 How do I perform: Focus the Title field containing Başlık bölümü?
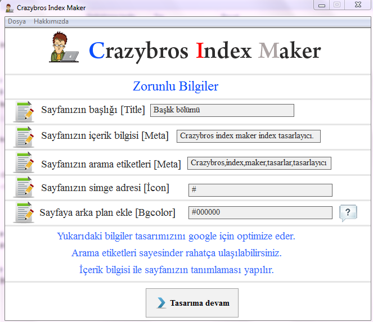point(222,110)
